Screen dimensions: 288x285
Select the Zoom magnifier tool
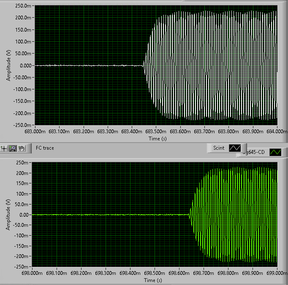tap(13, 148)
